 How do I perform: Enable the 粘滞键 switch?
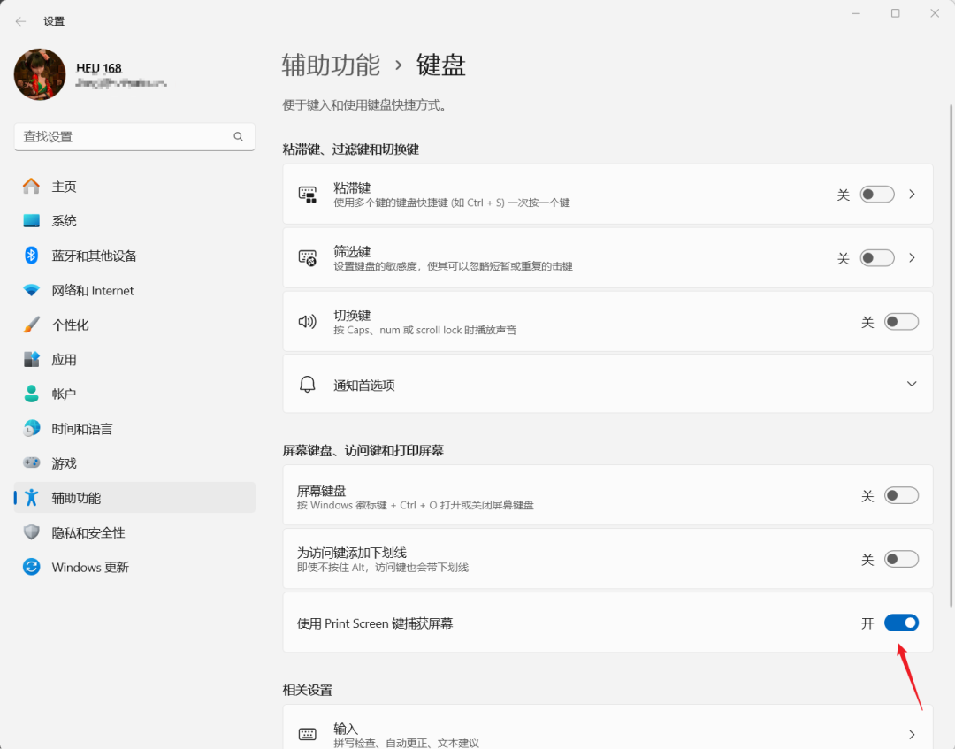876,194
